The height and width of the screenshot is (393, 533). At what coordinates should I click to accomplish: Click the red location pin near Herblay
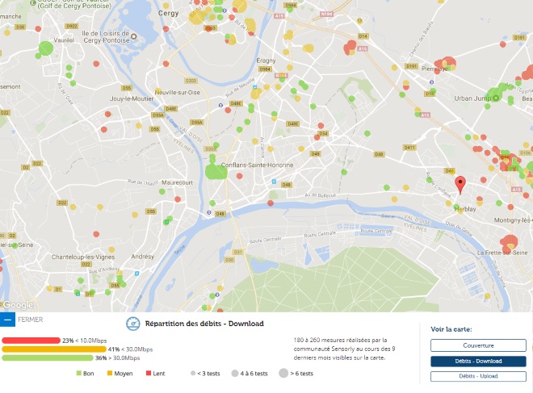(460, 186)
